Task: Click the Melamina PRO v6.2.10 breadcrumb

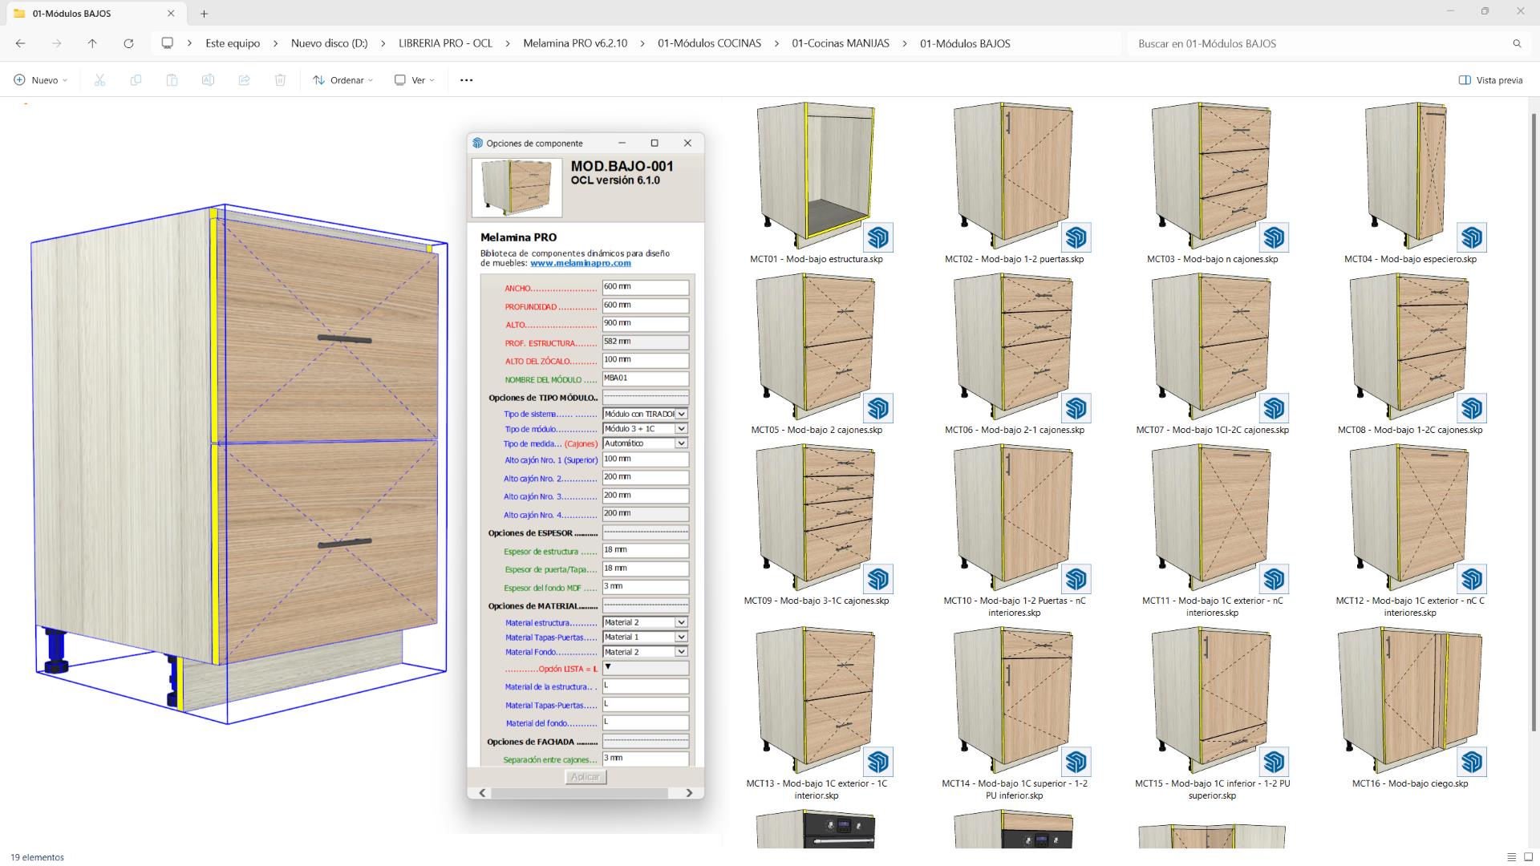Action: (x=575, y=43)
